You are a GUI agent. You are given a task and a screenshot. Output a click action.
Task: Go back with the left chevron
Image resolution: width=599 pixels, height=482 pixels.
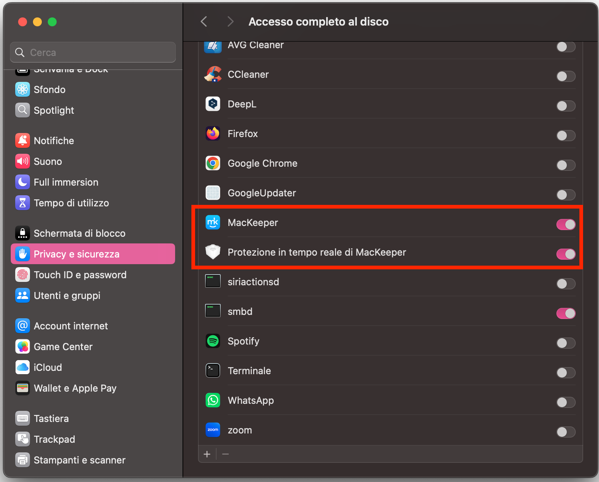click(x=204, y=21)
